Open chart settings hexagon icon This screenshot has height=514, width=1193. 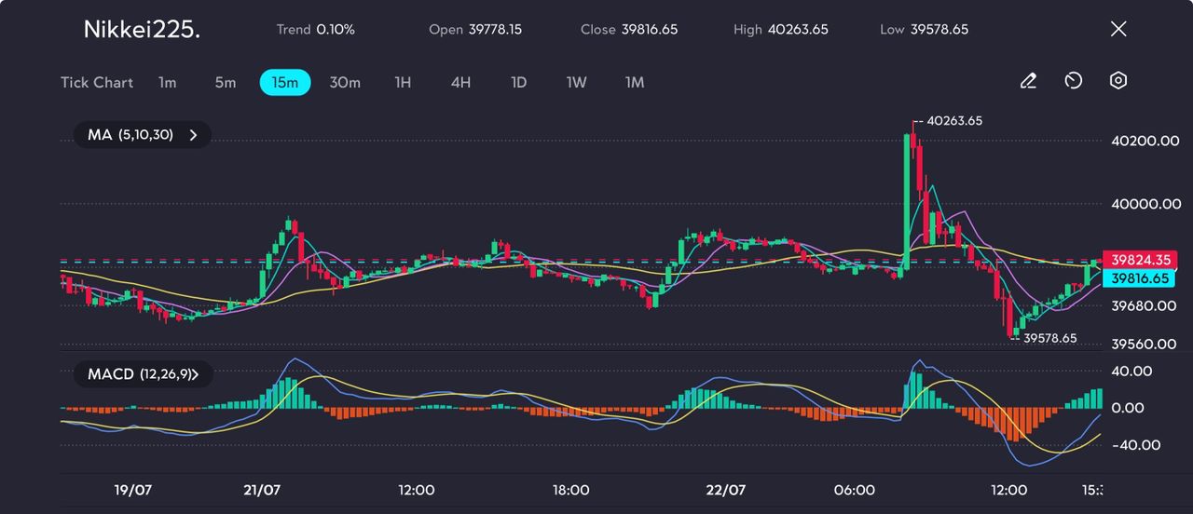[x=1118, y=81]
